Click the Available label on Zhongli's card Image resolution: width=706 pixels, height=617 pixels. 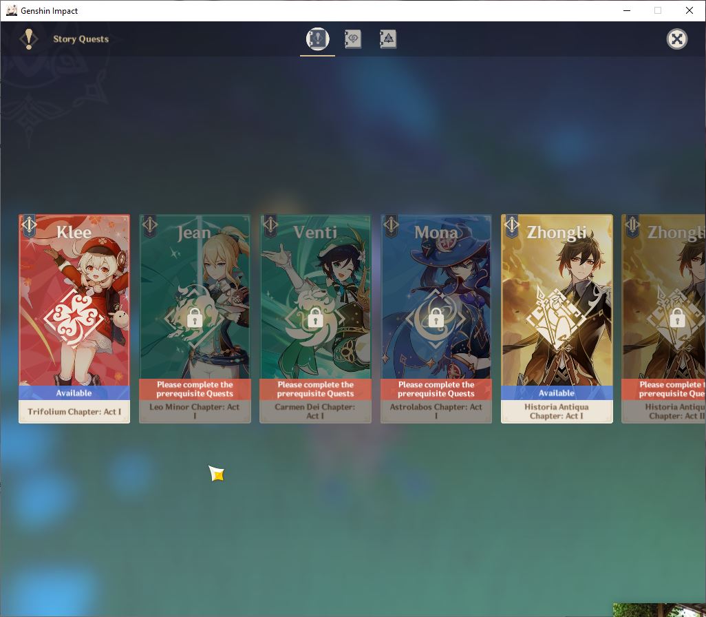click(557, 393)
